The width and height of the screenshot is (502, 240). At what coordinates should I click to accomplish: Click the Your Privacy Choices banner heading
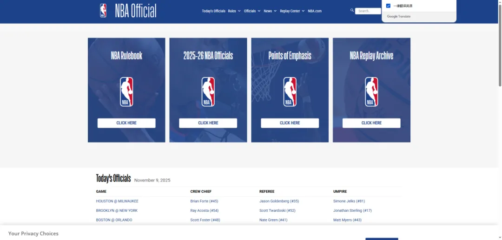pos(33,234)
